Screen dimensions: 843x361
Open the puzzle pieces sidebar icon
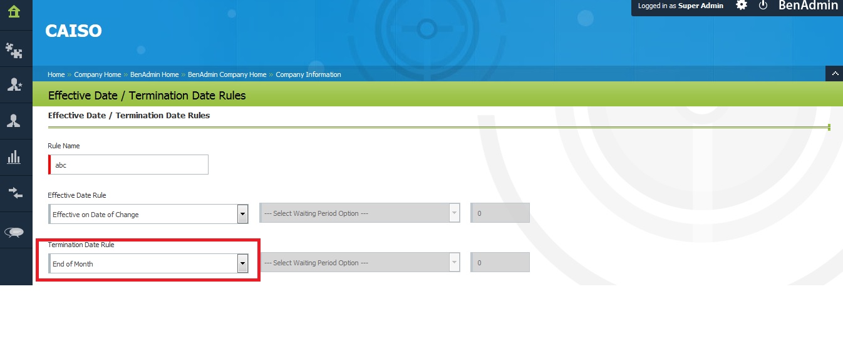[x=14, y=51]
